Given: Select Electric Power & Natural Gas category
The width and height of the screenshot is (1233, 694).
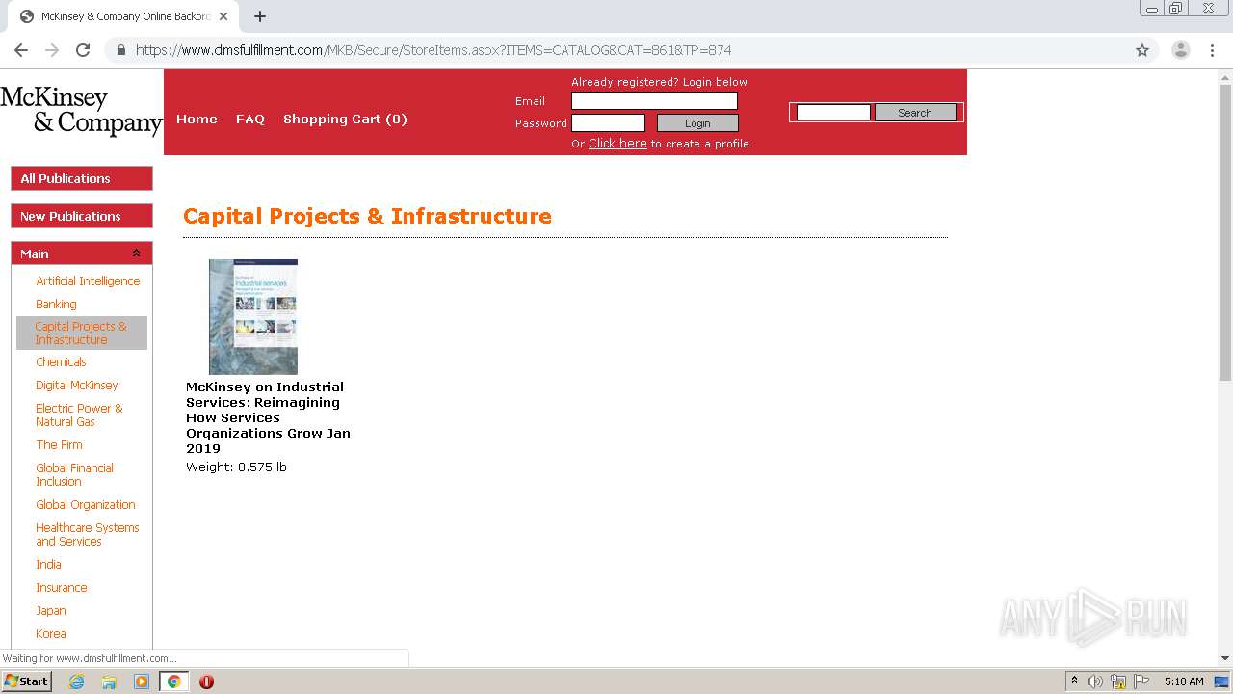Looking at the screenshot, I should point(79,414).
